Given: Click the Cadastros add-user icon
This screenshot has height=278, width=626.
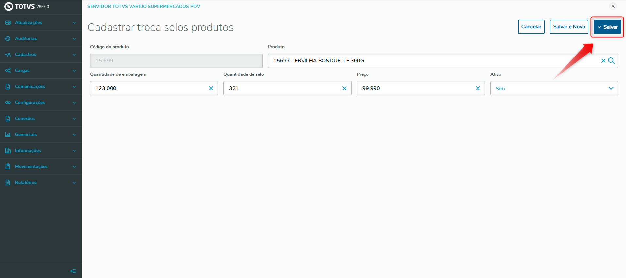Looking at the screenshot, I should (8, 55).
